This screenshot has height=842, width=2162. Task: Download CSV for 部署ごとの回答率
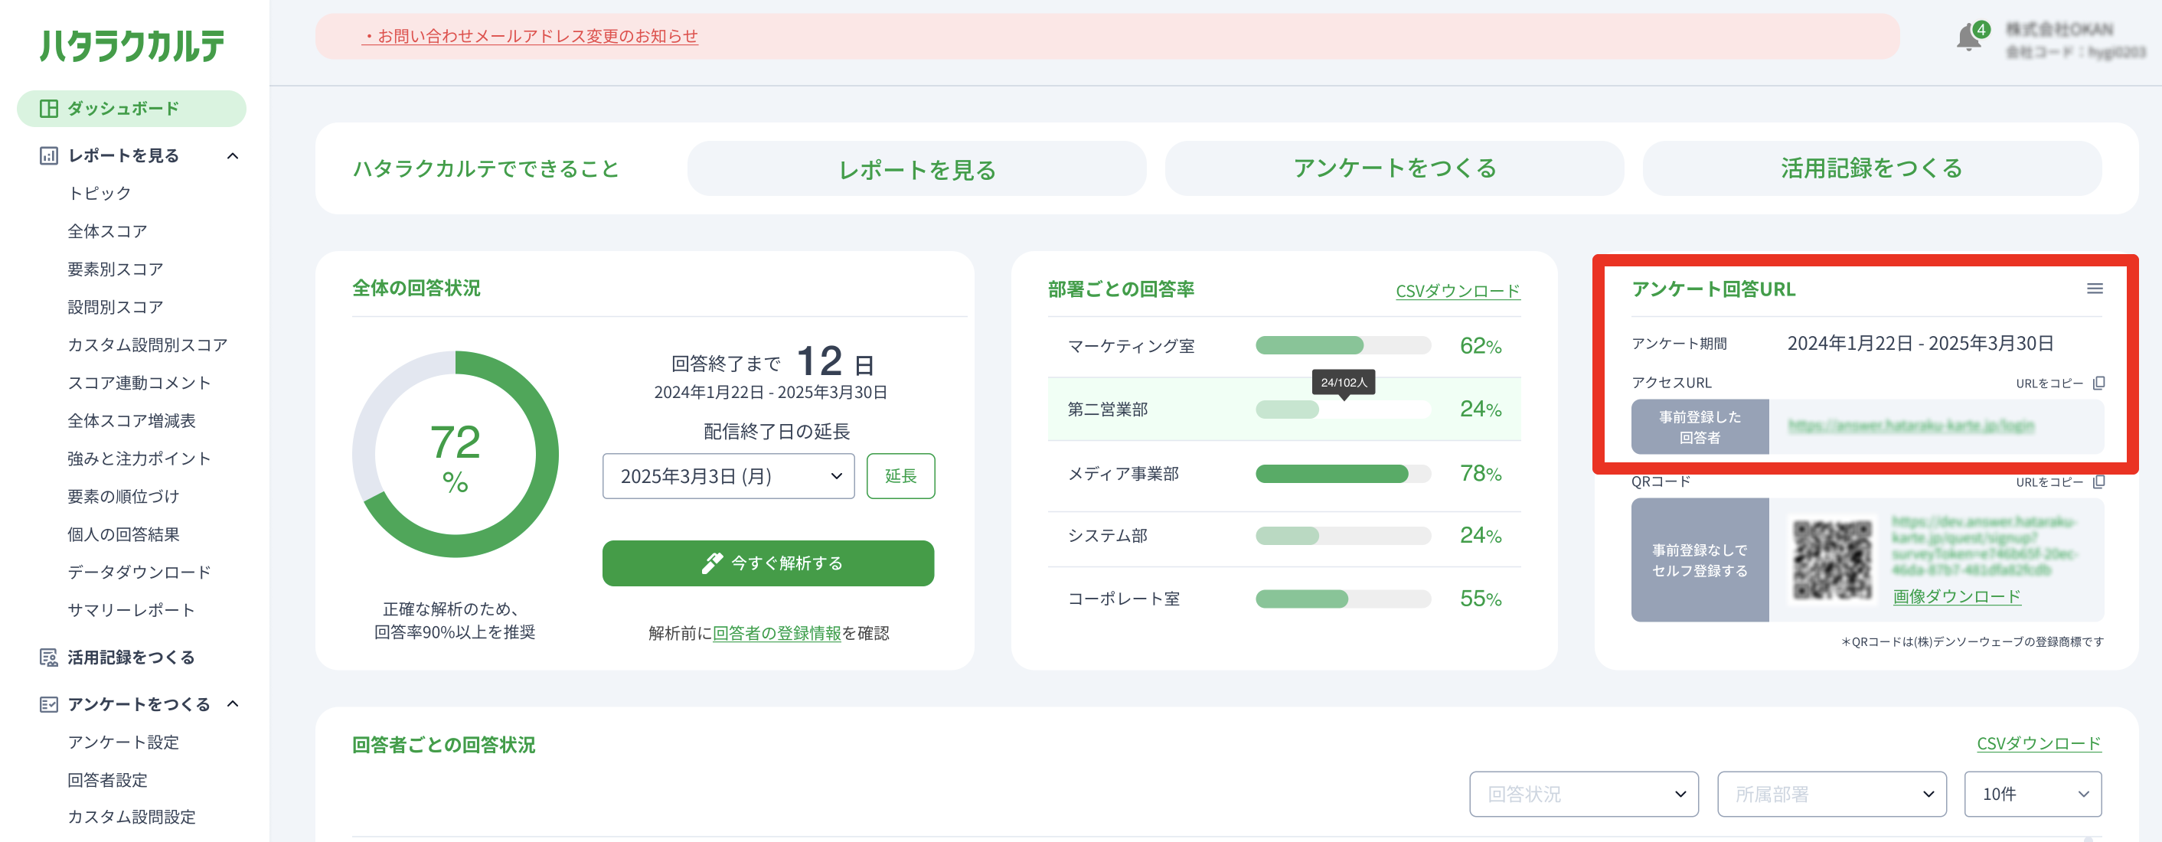pyautogui.click(x=1458, y=292)
